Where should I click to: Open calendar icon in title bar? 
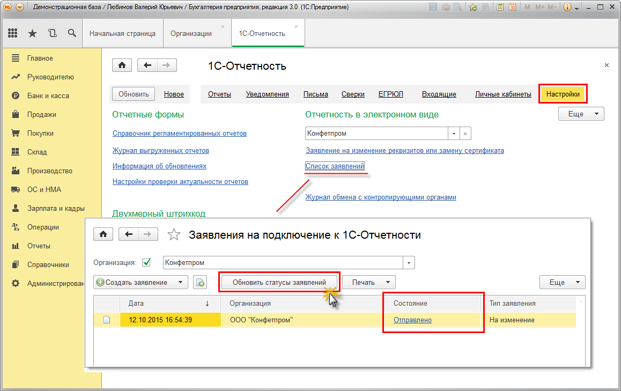point(513,7)
